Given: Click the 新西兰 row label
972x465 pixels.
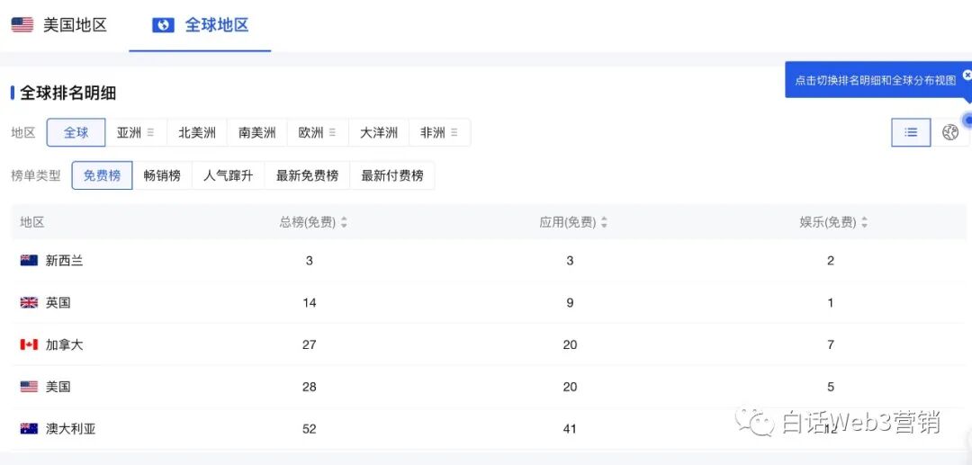Looking at the screenshot, I should (x=65, y=261).
